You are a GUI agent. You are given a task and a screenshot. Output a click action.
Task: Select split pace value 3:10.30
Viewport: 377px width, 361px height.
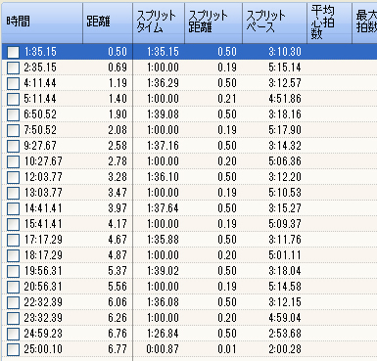285,52
